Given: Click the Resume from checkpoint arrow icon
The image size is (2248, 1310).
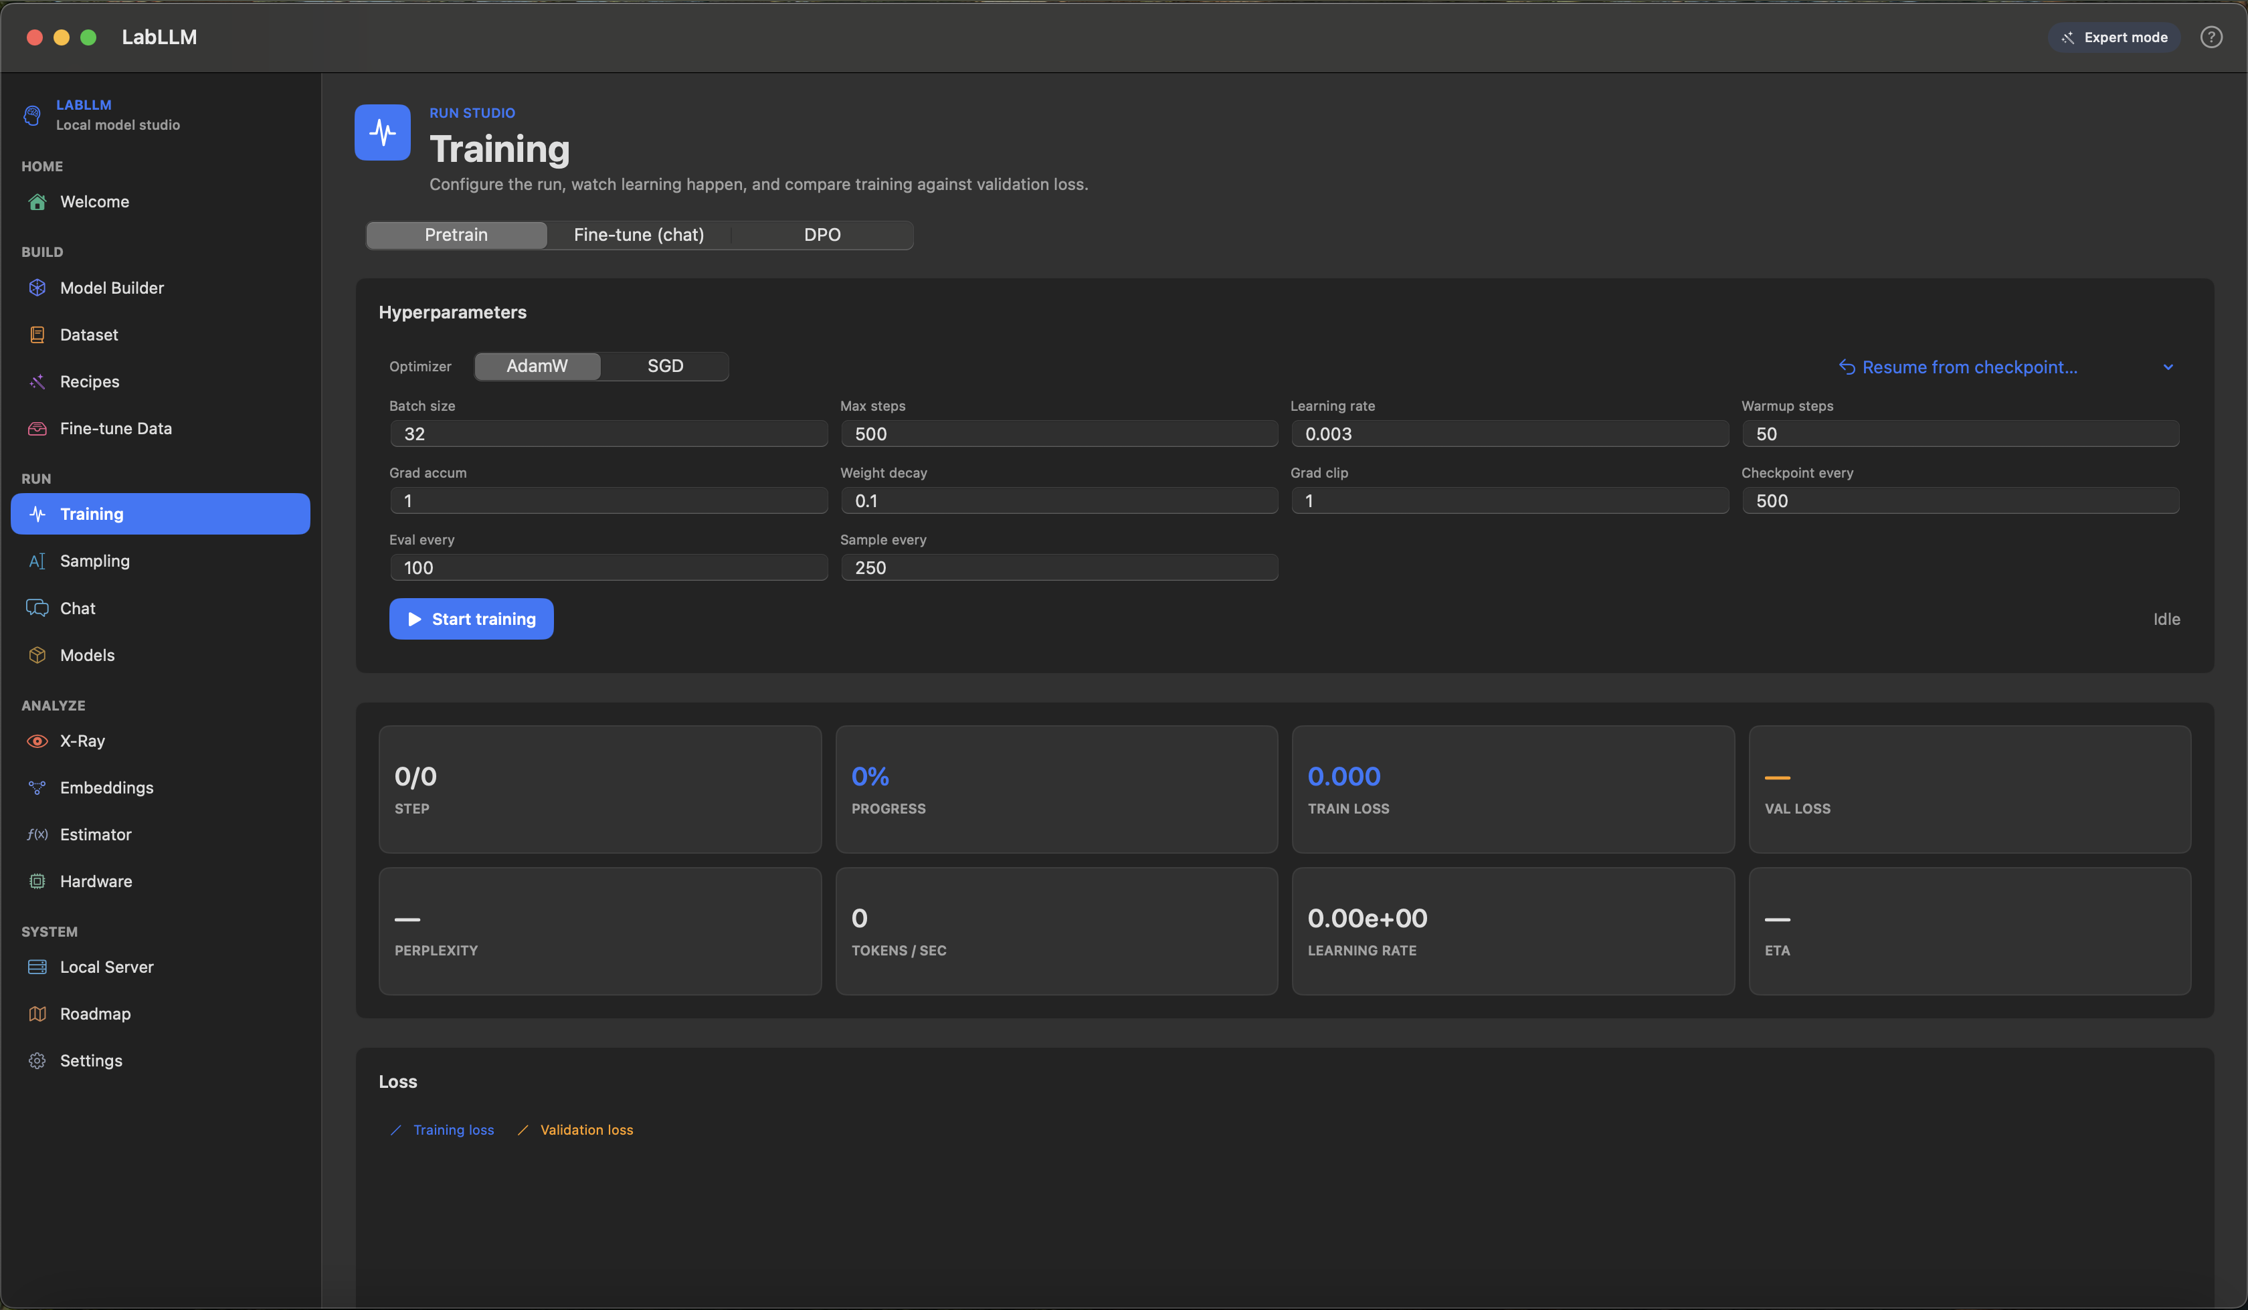Looking at the screenshot, I should 1847,368.
